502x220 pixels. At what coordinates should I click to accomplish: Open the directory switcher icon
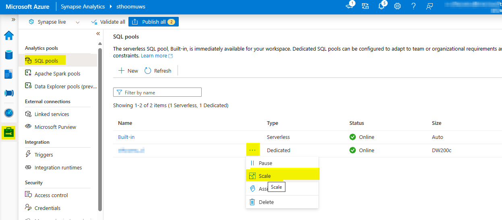click(365, 6)
